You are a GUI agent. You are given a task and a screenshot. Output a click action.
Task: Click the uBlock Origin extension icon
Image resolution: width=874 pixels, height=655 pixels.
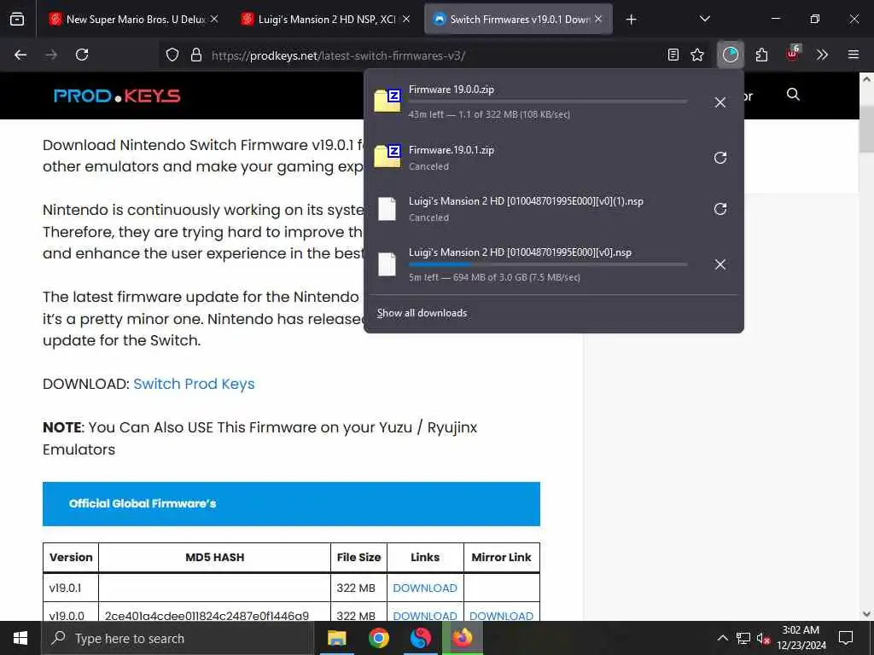(792, 54)
